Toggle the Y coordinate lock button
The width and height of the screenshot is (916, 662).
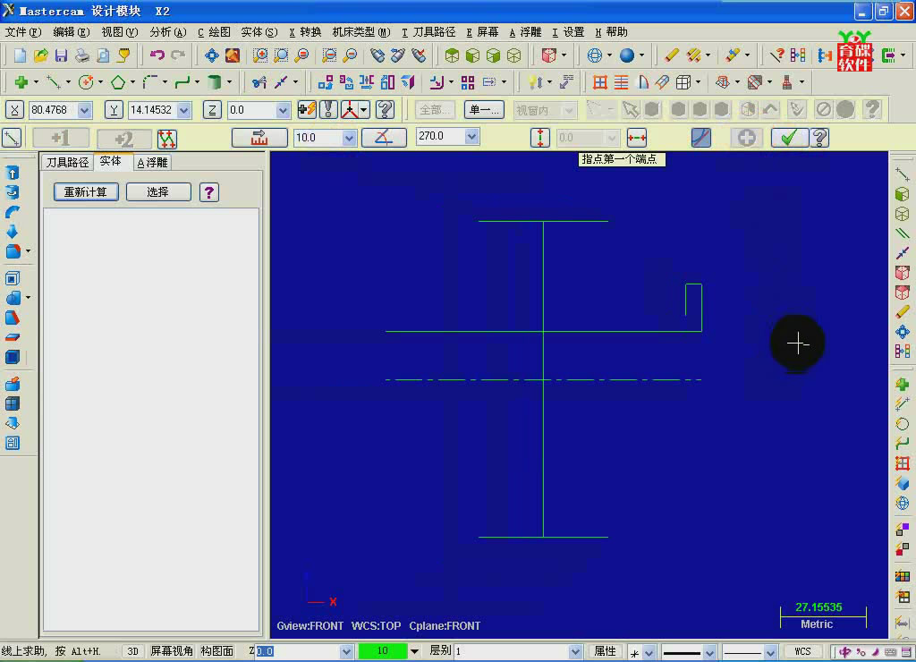pyautogui.click(x=114, y=110)
